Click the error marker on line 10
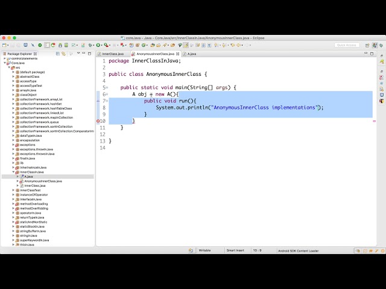The image size is (386, 289). point(98,121)
